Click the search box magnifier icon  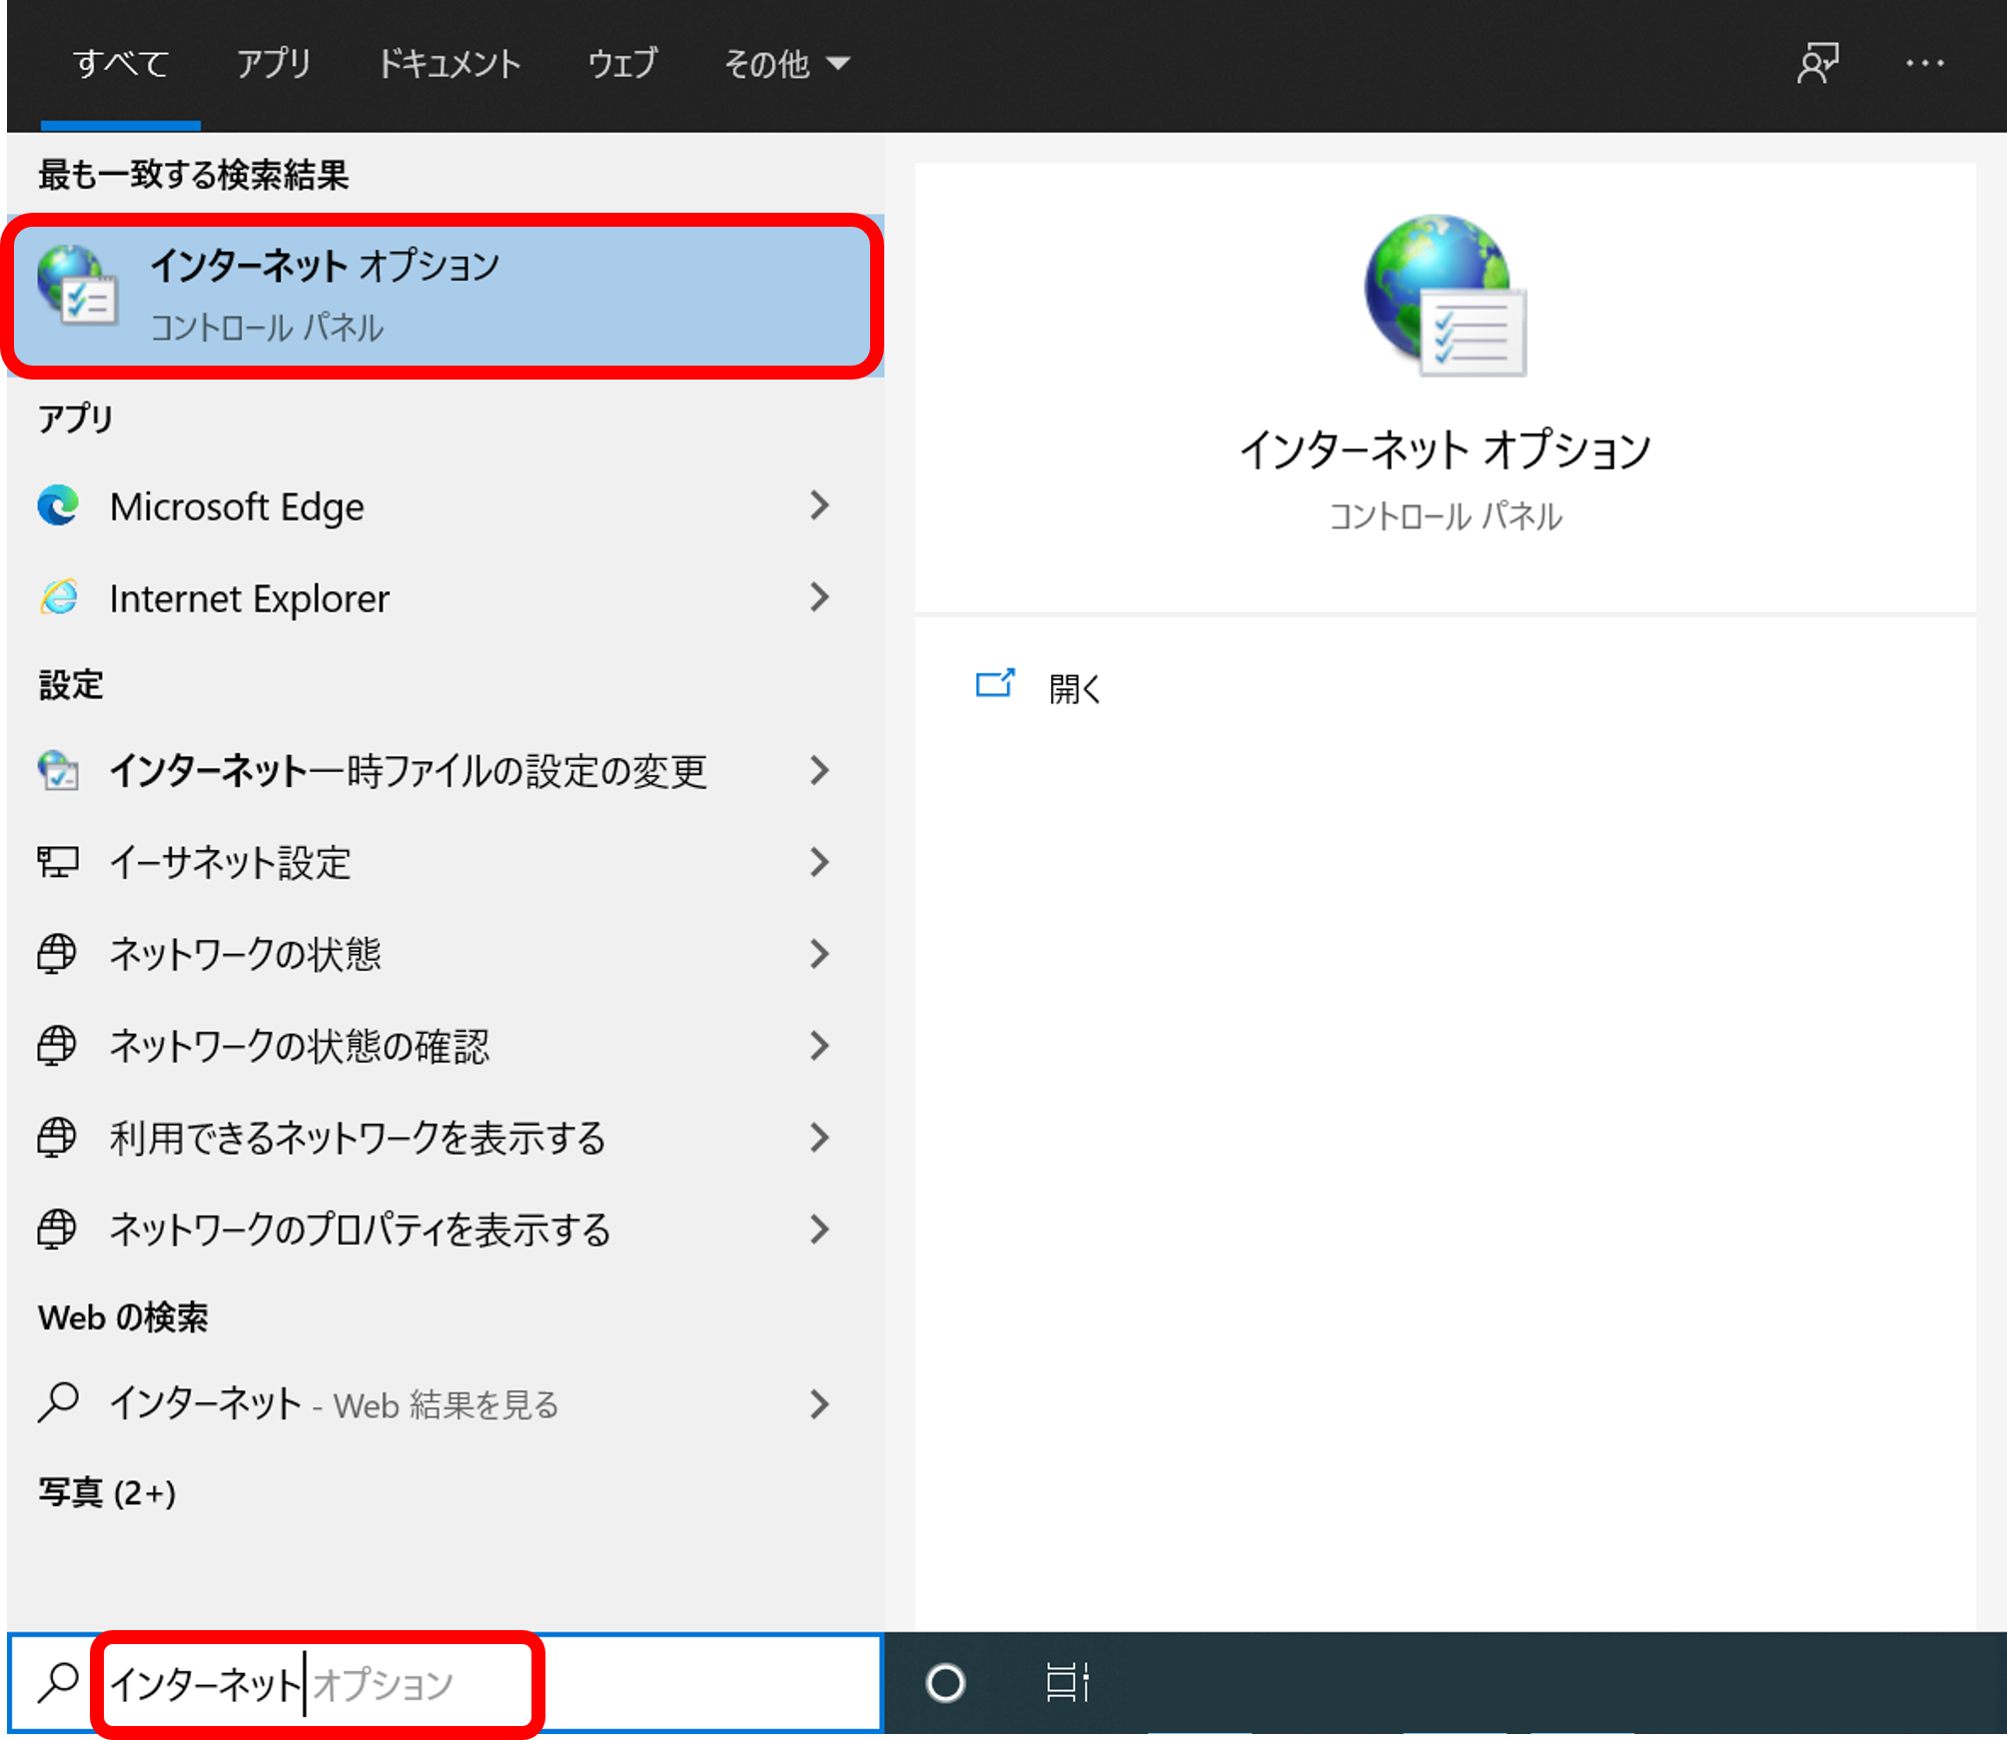(58, 1683)
